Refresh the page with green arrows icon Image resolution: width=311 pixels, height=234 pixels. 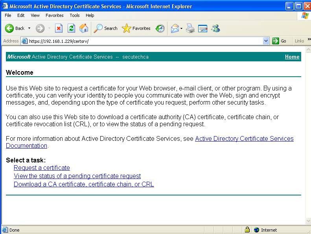(71, 28)
